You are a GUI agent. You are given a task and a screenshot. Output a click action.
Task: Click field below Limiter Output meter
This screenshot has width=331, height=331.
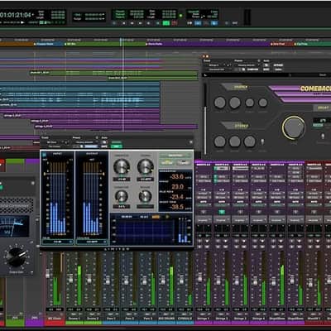pyautogui.click(x=92, y=242)
